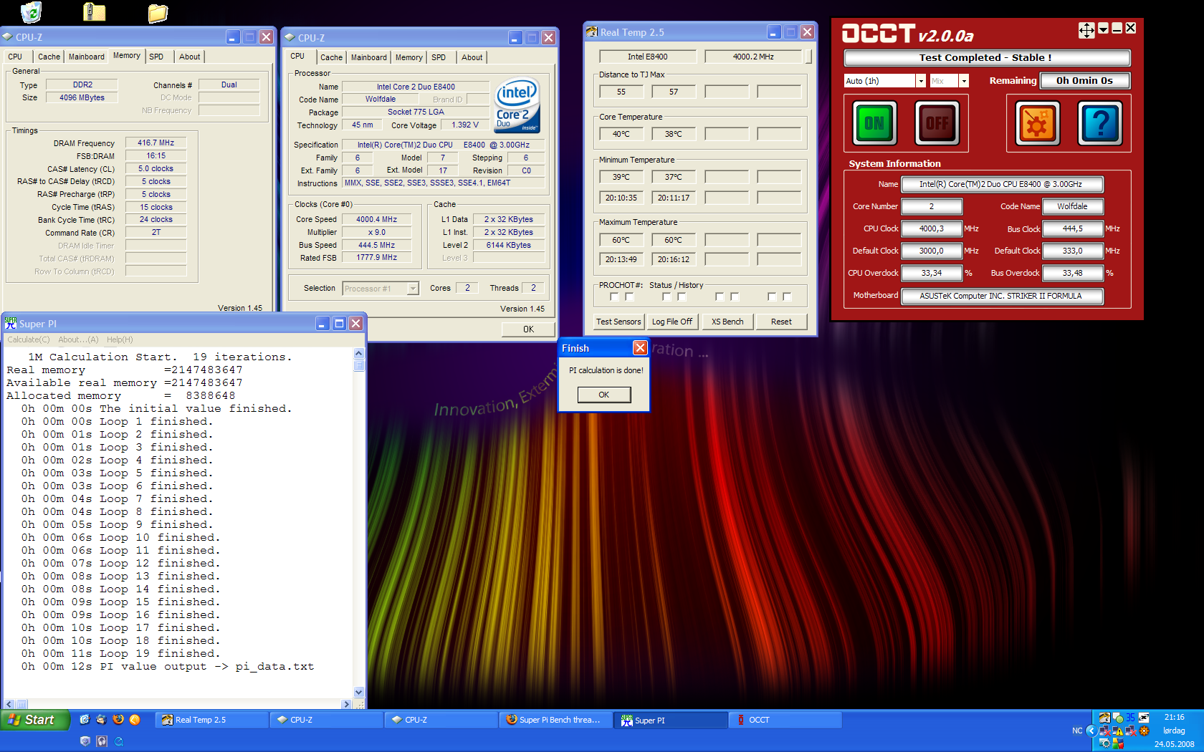
Task: Click the Intel Core 2 Duo logo in CPU-Z
Action: point(517,105)
